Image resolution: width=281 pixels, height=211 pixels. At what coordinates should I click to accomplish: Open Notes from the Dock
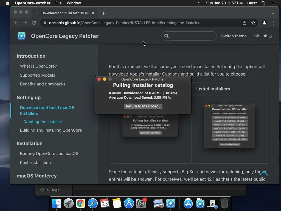tap(117, 204)
